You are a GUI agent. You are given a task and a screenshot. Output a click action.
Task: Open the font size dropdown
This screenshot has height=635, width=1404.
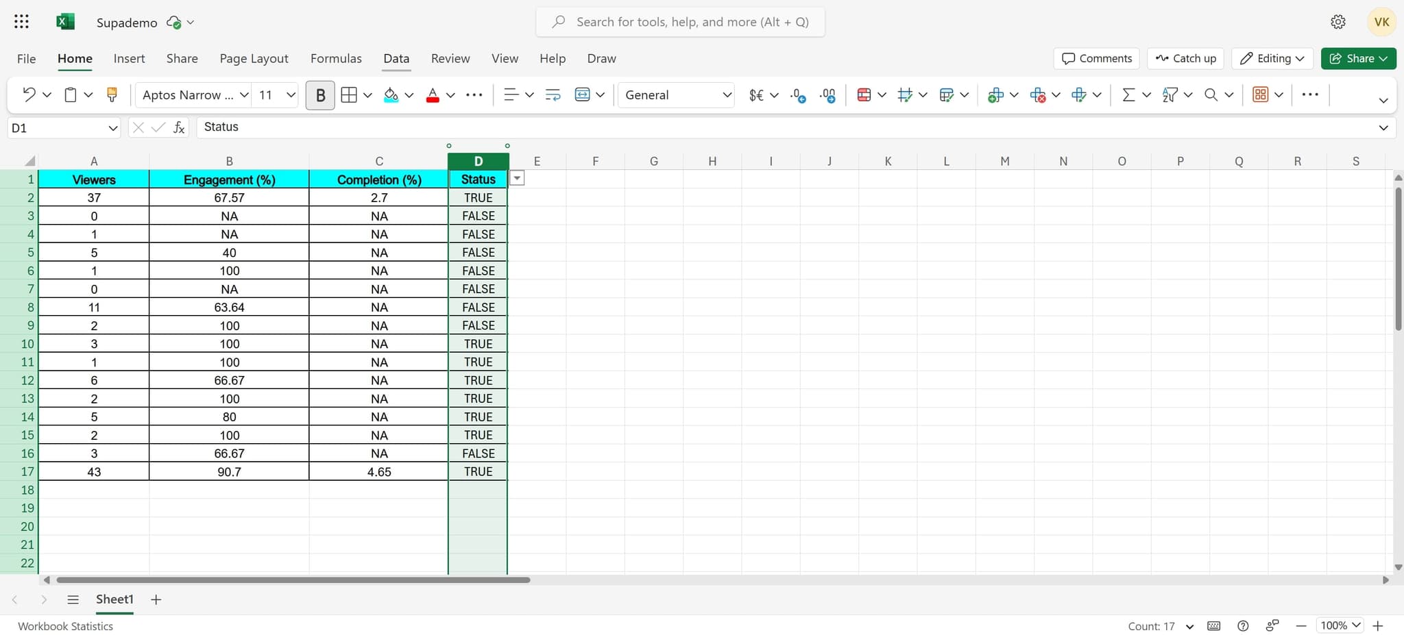289,95
